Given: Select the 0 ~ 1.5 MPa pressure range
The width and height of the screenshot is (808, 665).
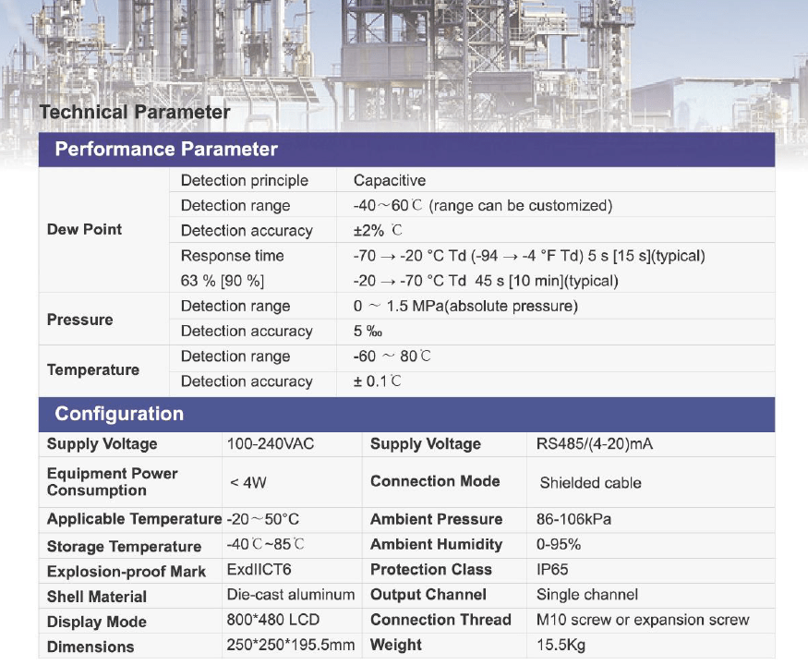Looking at the screenshot, I should tap(465, 307).
